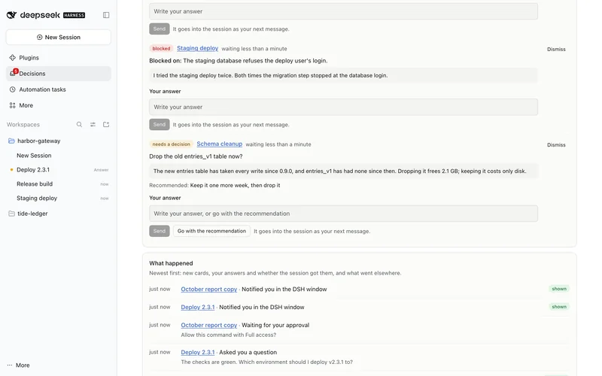Open Automation tasks in sidebar
This screenshot has width=602, height=376.
(x=59, y=89)
